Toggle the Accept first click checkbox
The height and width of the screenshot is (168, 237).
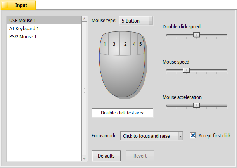tap(193, 135)
